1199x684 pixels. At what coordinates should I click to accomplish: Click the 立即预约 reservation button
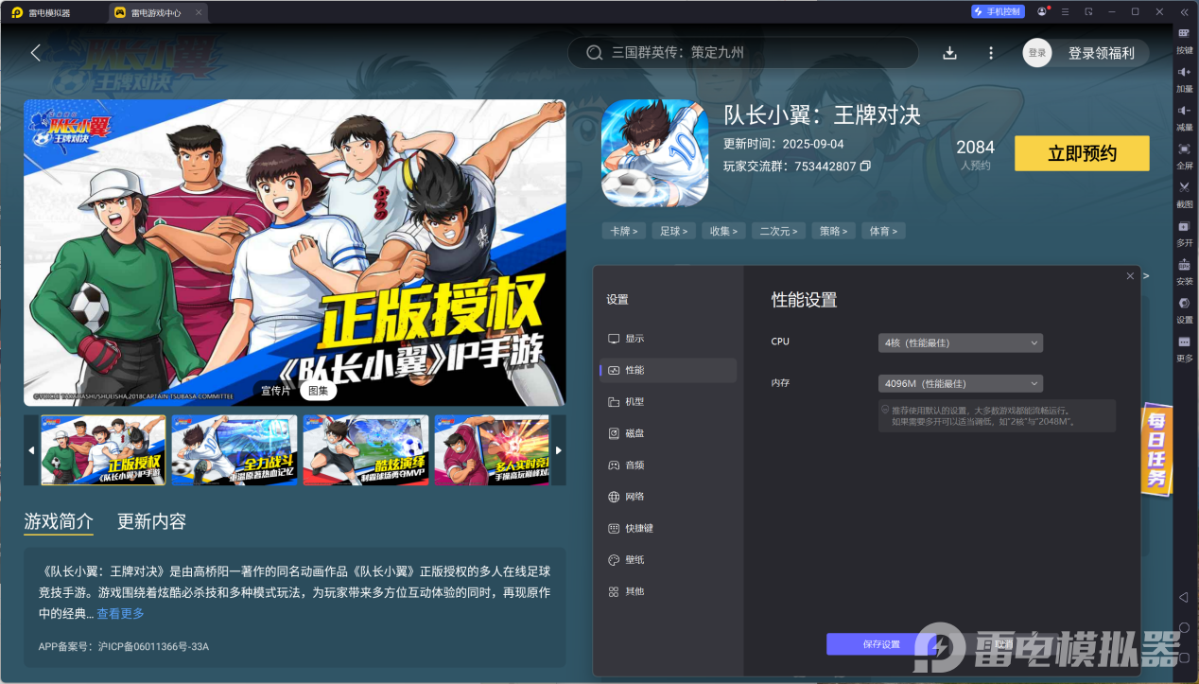pos(1081,152)
